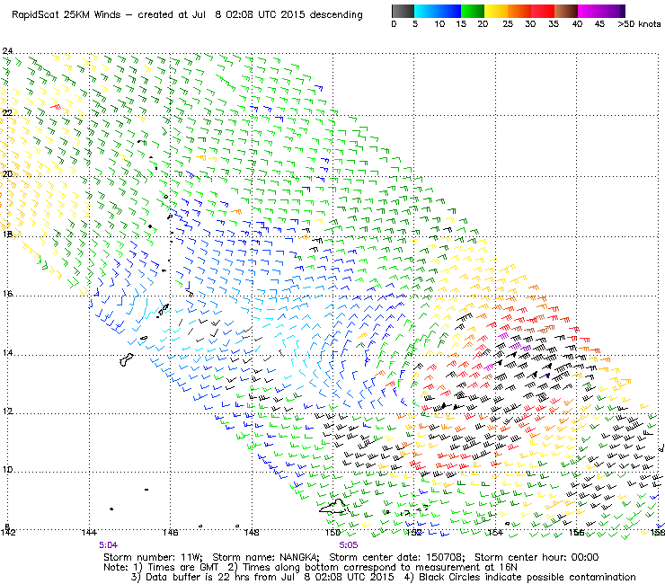Click the latitude label '22' on the left axis
The image size is (665, 584).
pyautogui.click(x=7, y=112)
